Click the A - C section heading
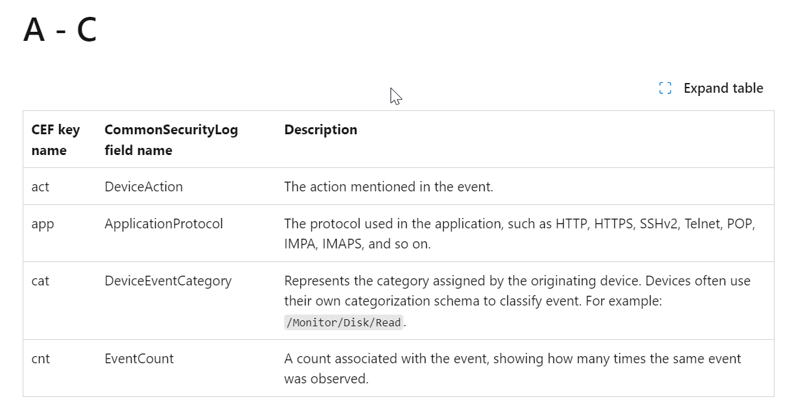This screenshot has width=794, height=408. click(x=60, y=30)
